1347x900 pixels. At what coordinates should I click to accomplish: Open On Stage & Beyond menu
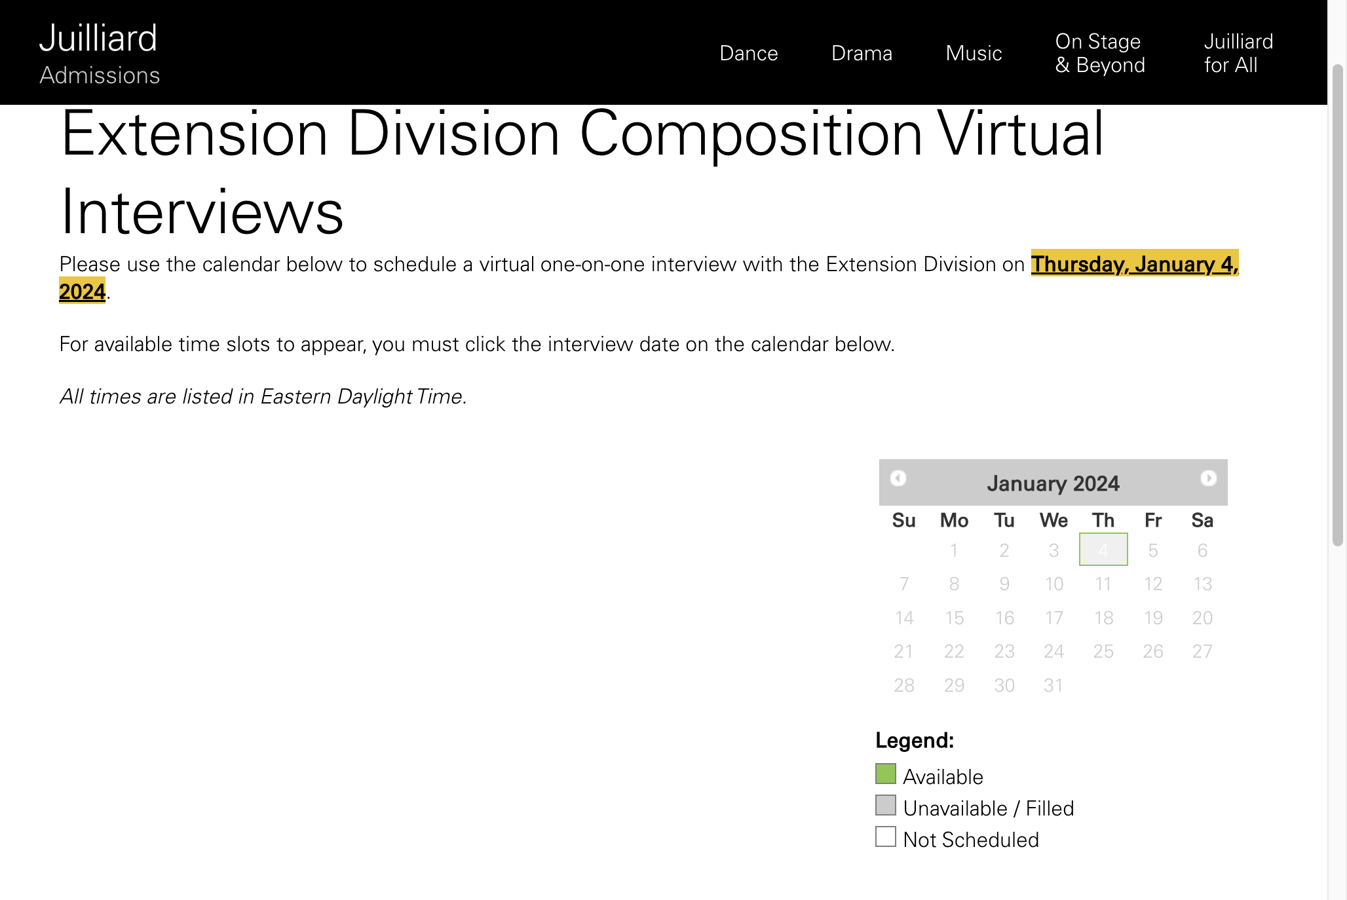click(1101, 53)
